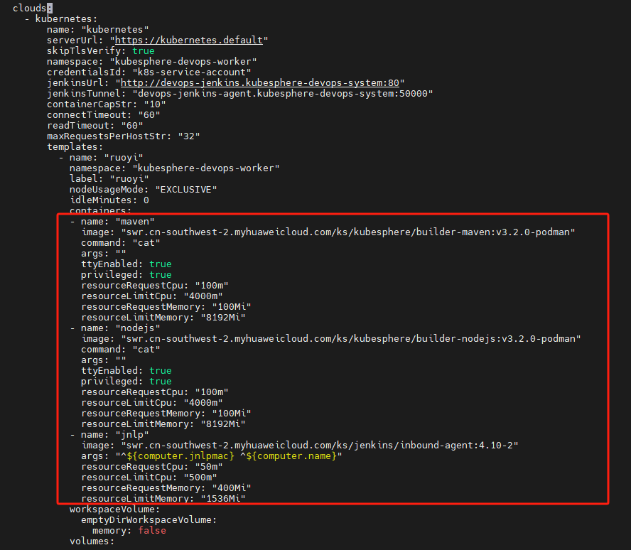Select the container name "nodejs"

point(138,328)
